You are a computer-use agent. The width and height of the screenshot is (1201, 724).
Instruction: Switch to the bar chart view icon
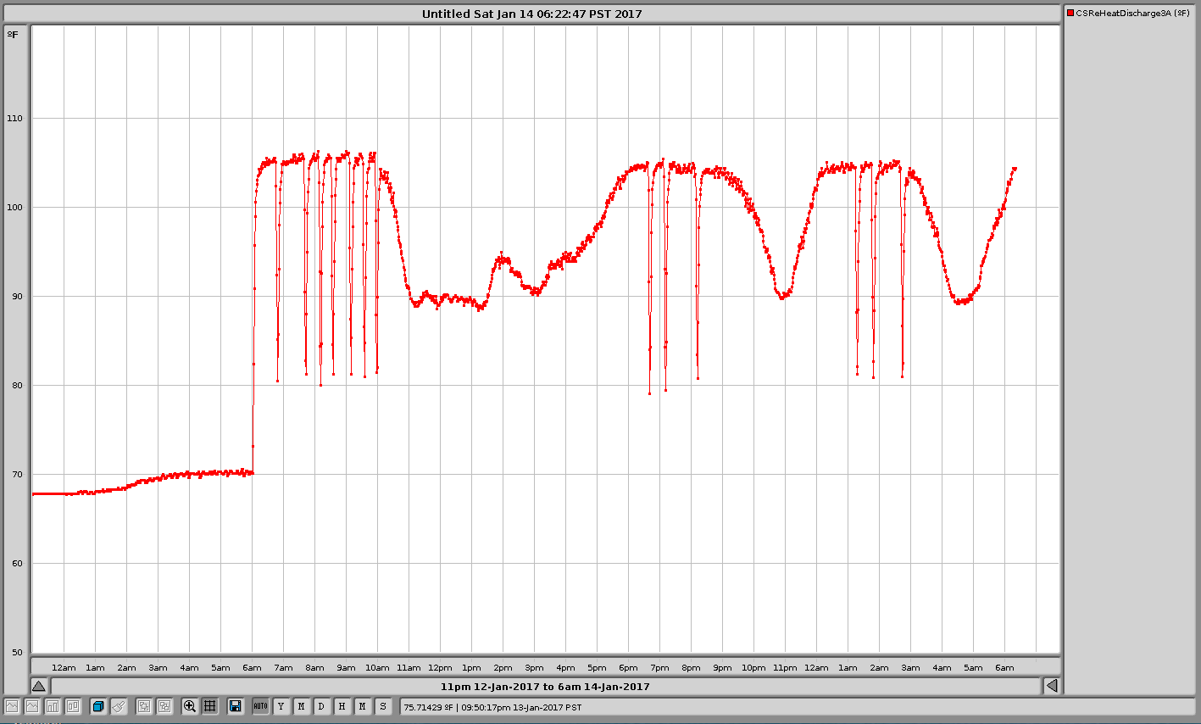point(53,706)
